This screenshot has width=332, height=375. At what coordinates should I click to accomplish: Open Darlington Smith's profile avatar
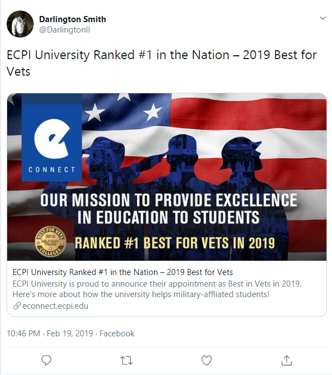(20, 24)
